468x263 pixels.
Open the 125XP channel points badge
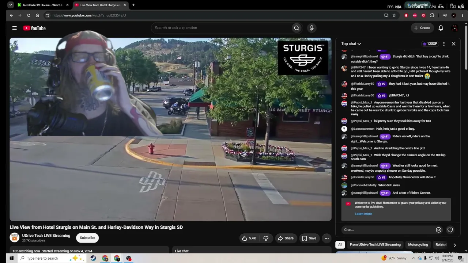pyautogui.click(x=430, y=44)
